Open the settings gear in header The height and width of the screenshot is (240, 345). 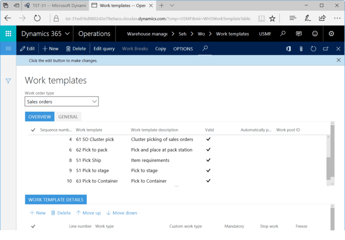pos(331,34)
